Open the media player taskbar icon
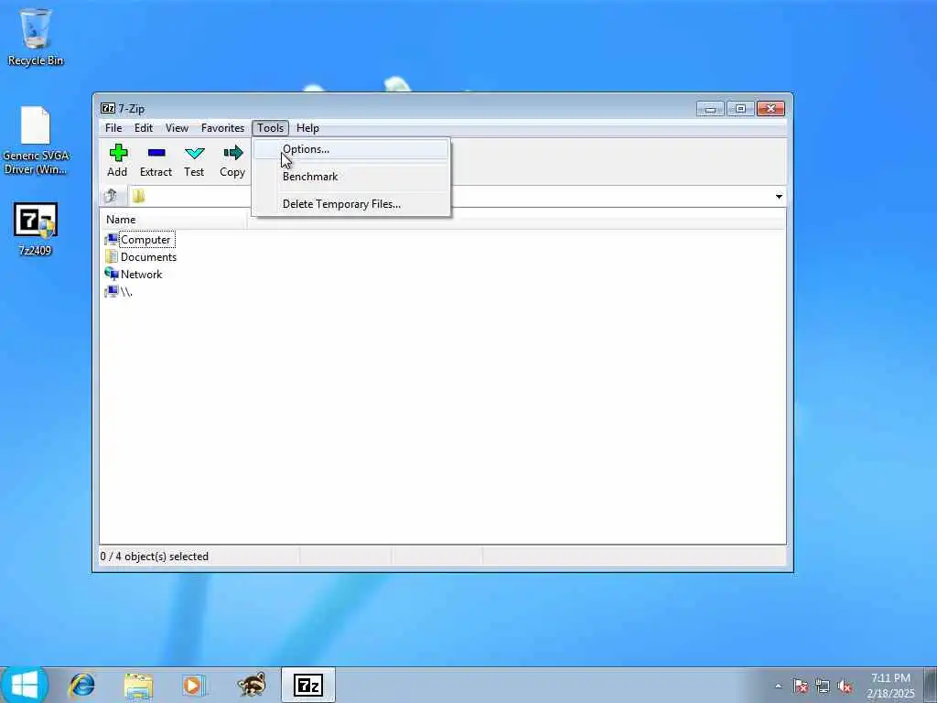The height and width of the screenshot is (703, 937). 194,685
